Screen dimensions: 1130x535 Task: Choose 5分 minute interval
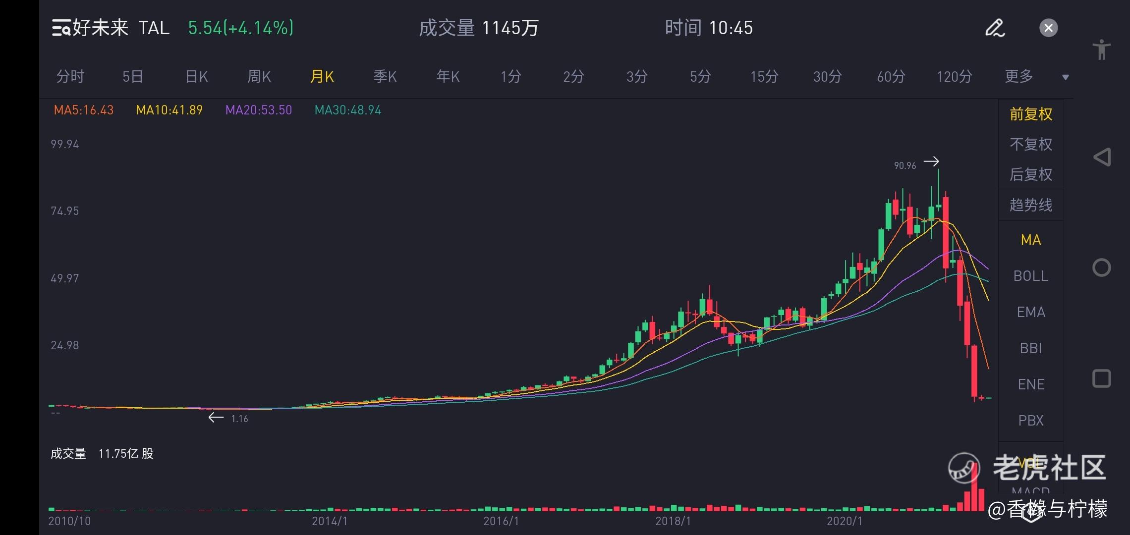[700, 76]
